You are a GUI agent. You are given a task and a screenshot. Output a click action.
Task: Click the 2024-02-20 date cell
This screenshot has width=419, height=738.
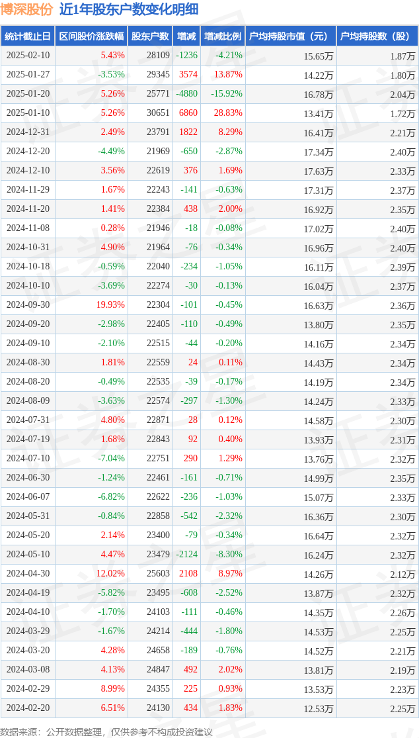click(28, 708)
